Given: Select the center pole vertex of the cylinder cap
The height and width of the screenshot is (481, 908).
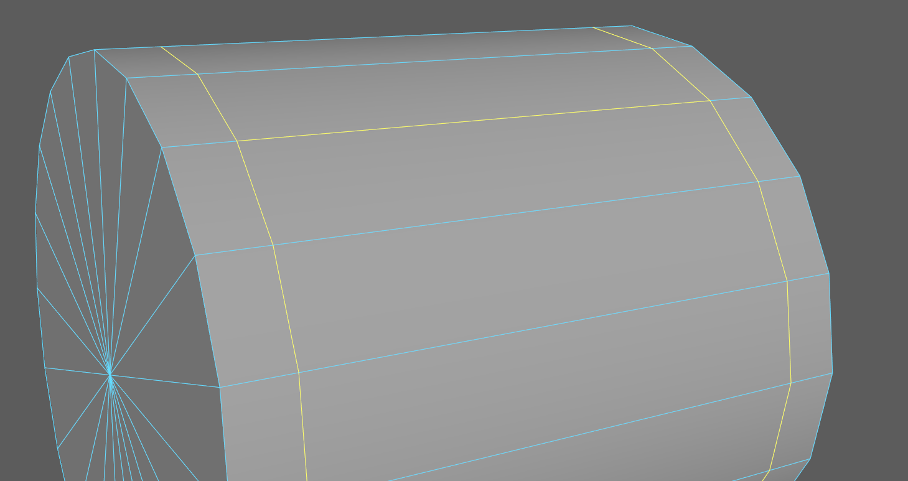Looking at the screenshot, I should [110, 374].
